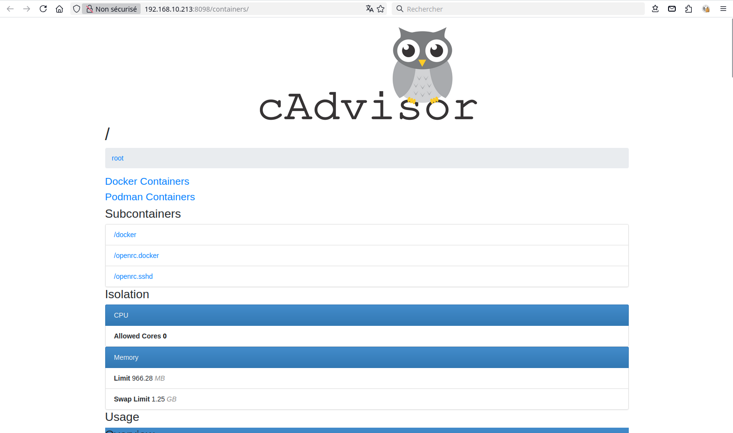
Task: Bookmark this page with the star icon
Action: tap(381, 9)
